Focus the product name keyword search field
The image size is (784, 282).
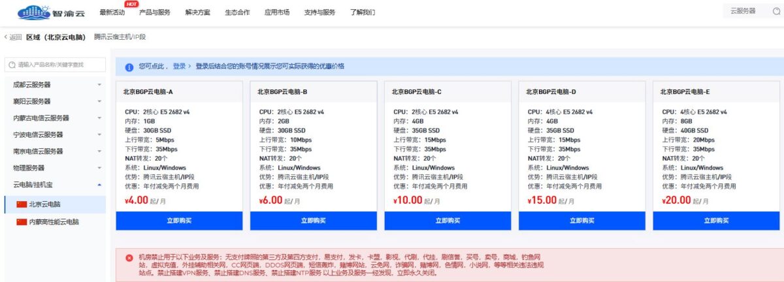click(x=55, y=65)
